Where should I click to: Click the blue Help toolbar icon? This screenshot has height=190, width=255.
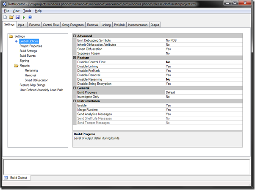click(x=30, y=17)
